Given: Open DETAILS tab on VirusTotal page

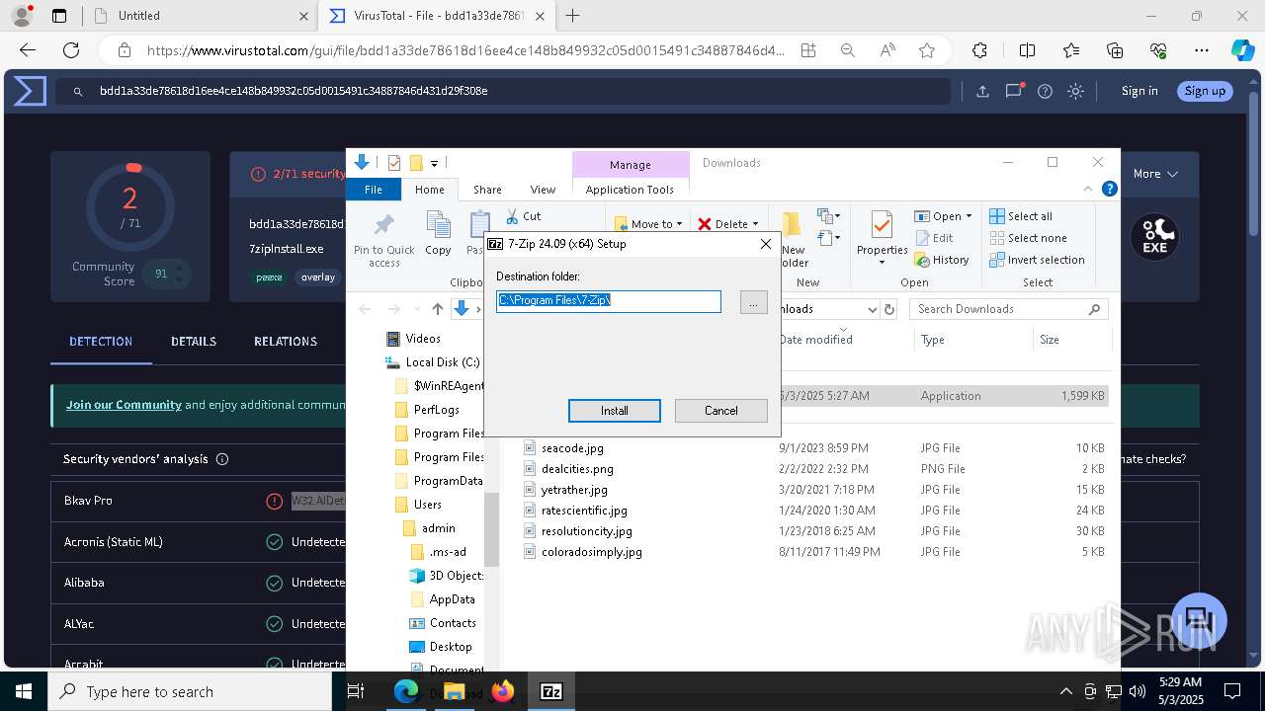Looking at the screenshot, I should [x=194, y=342].
